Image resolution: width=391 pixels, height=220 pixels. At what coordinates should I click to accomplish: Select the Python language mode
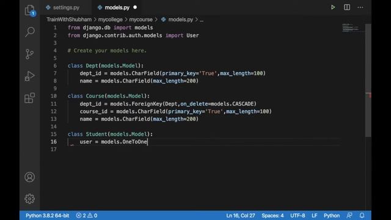(x=332, y=216)
